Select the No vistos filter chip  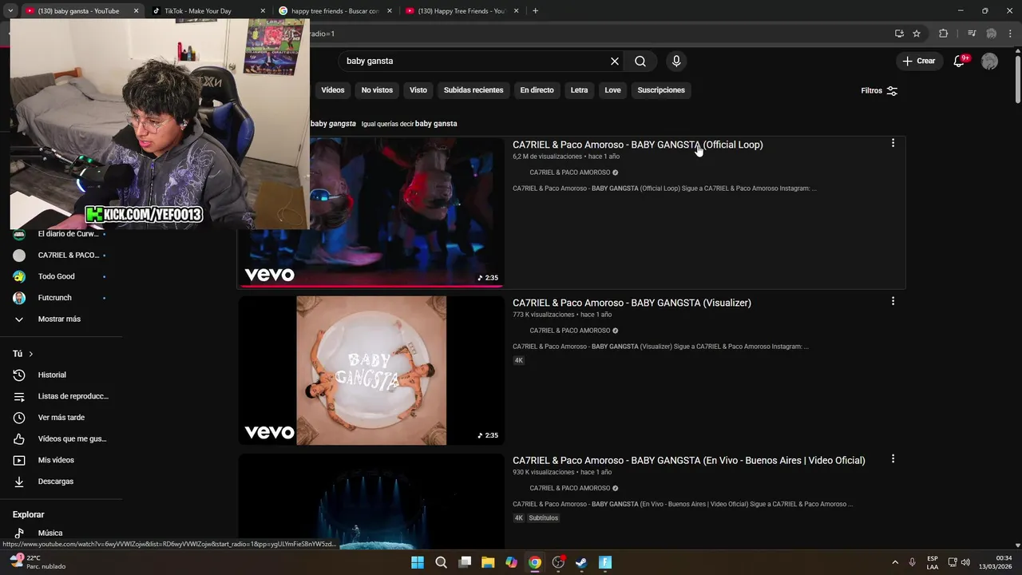[377, 90]
